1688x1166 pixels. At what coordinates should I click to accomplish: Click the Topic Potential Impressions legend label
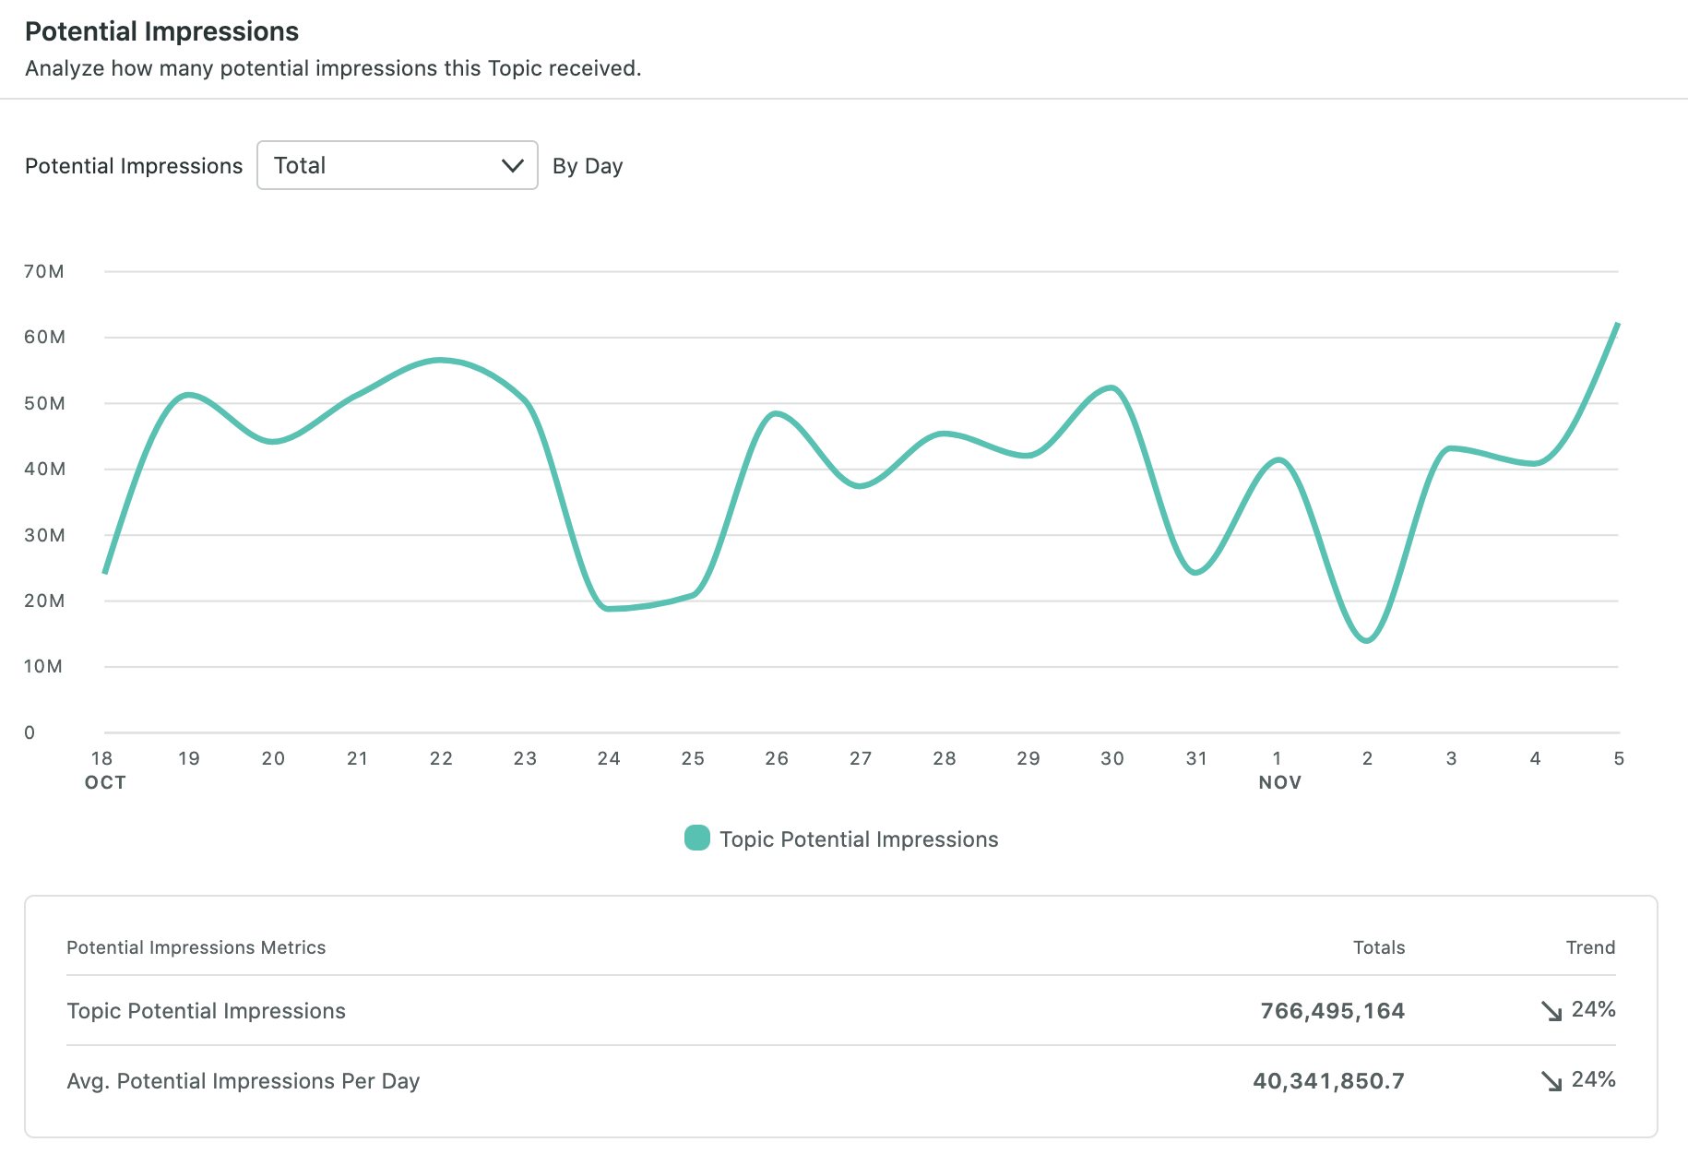(859, 839)
